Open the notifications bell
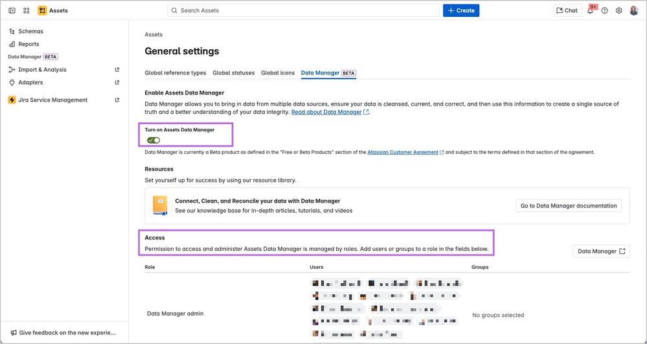This screenshot has width=647, height=344. [590, 10]
